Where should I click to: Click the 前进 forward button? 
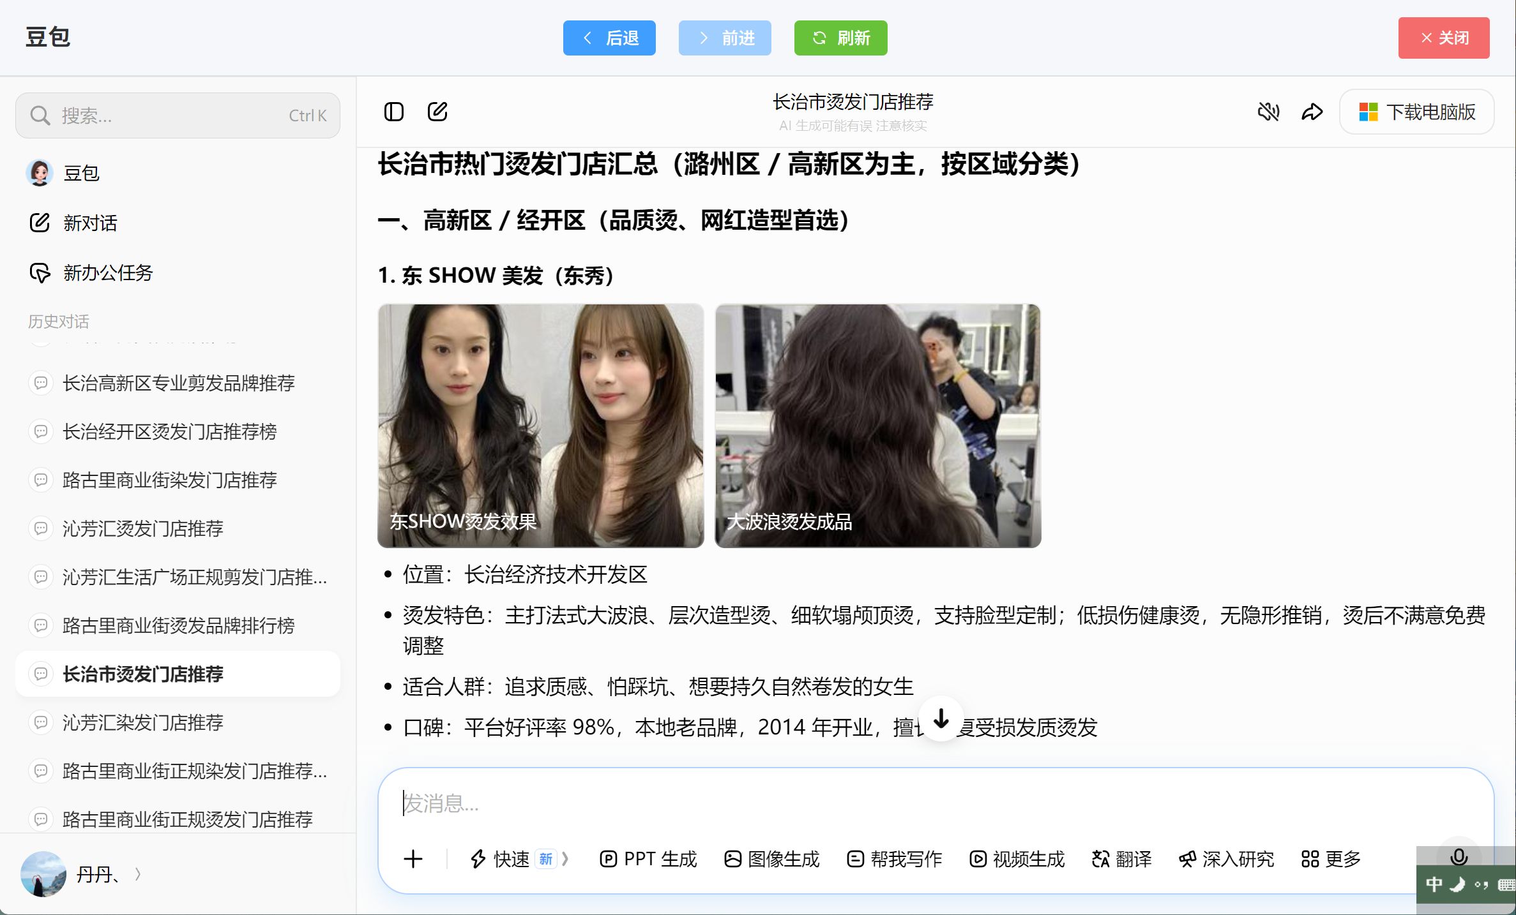click(725, 38)
